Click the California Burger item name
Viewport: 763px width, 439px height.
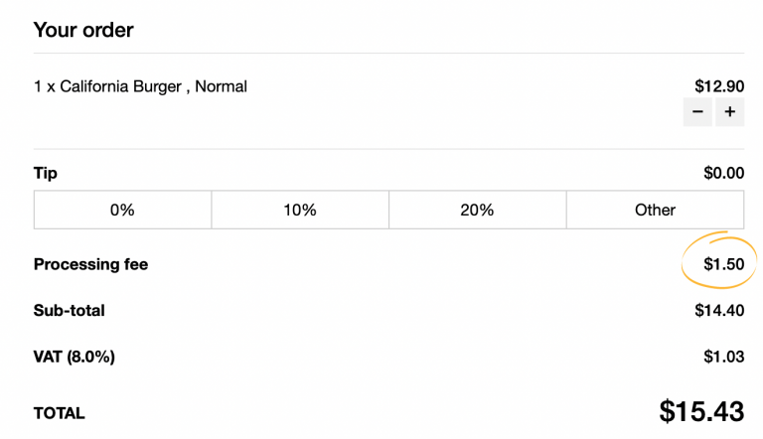[x=120, y=86]
